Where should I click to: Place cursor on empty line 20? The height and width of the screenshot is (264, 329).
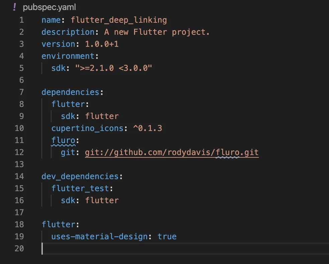point(134,249)
